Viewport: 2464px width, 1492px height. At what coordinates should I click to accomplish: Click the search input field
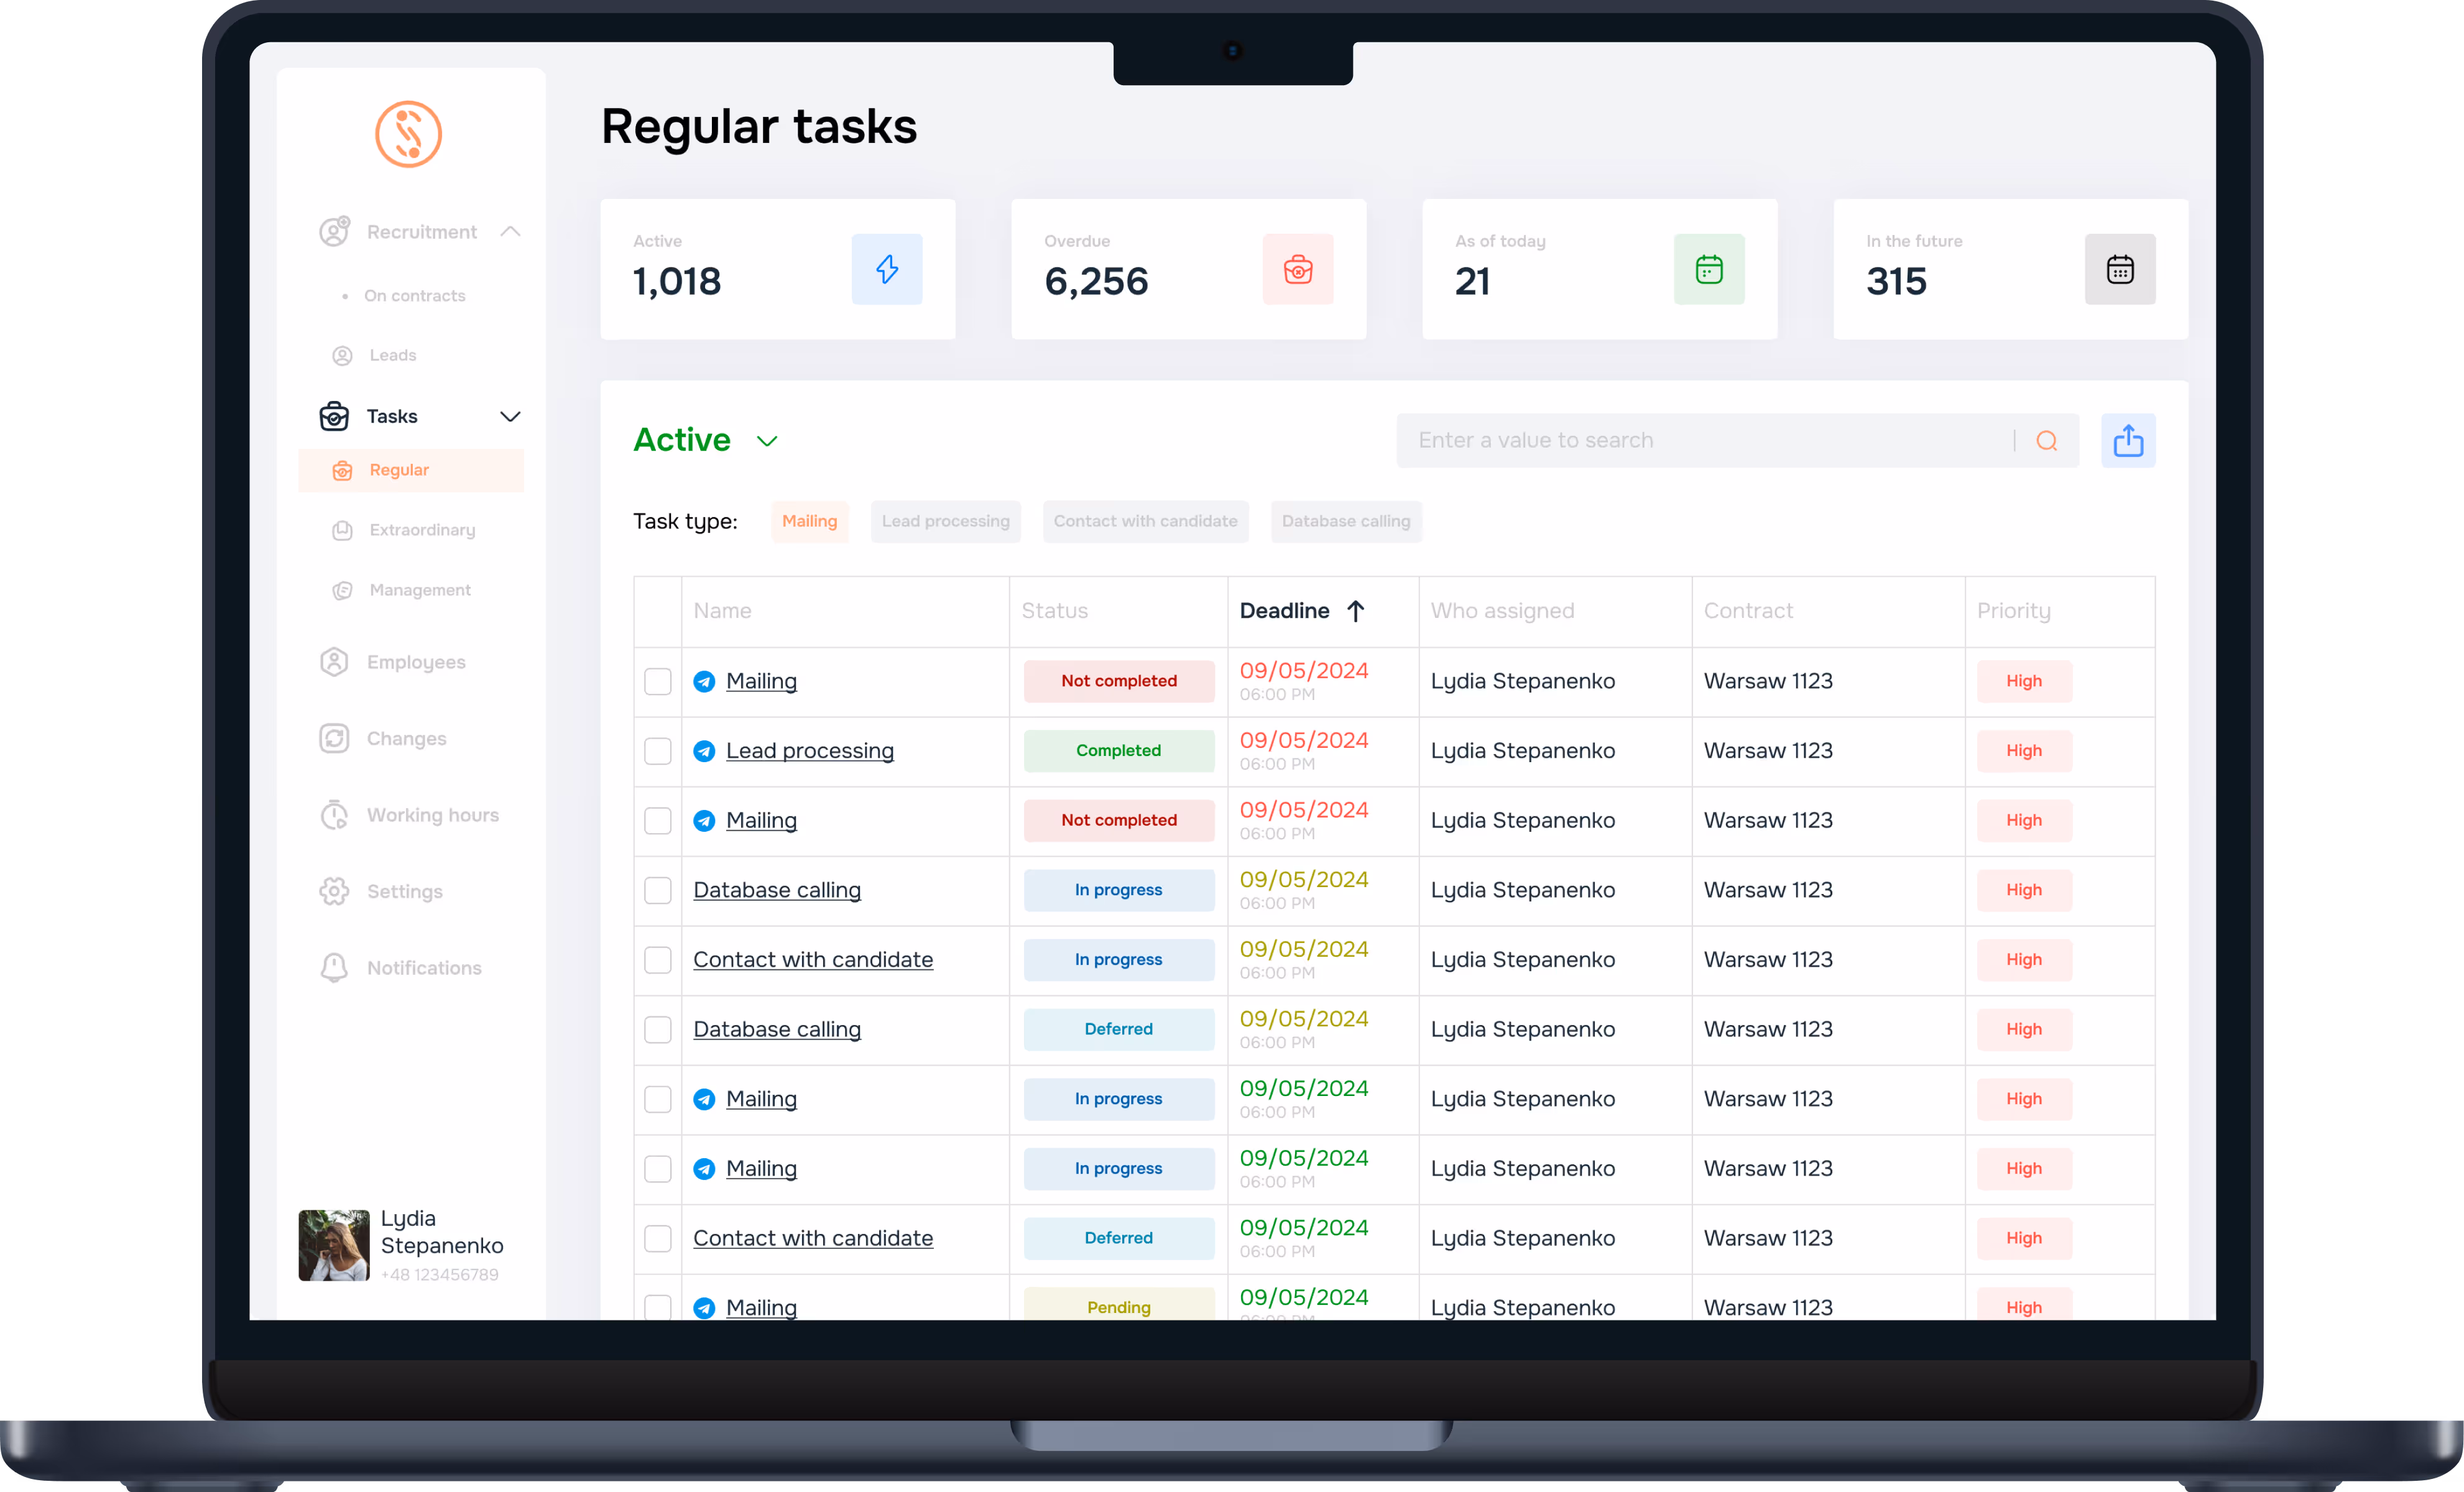pos(1700,441)
